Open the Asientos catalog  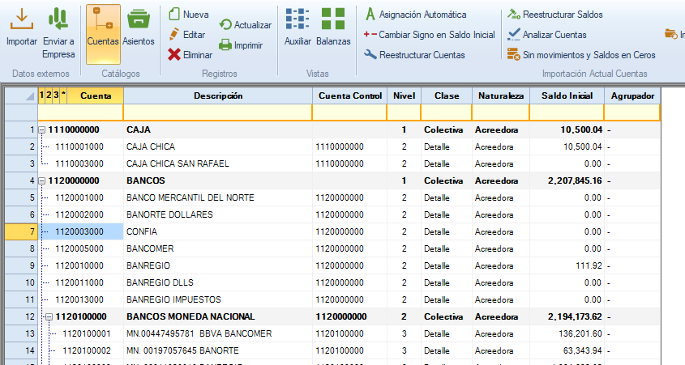pos(139,19)
